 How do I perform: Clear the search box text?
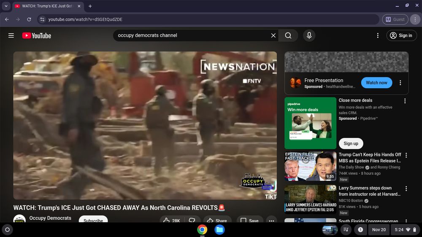[273, 35]
